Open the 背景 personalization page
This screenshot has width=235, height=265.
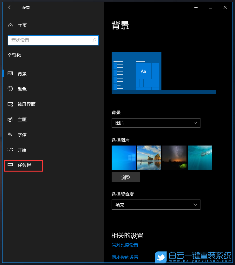tap(53, 74)
